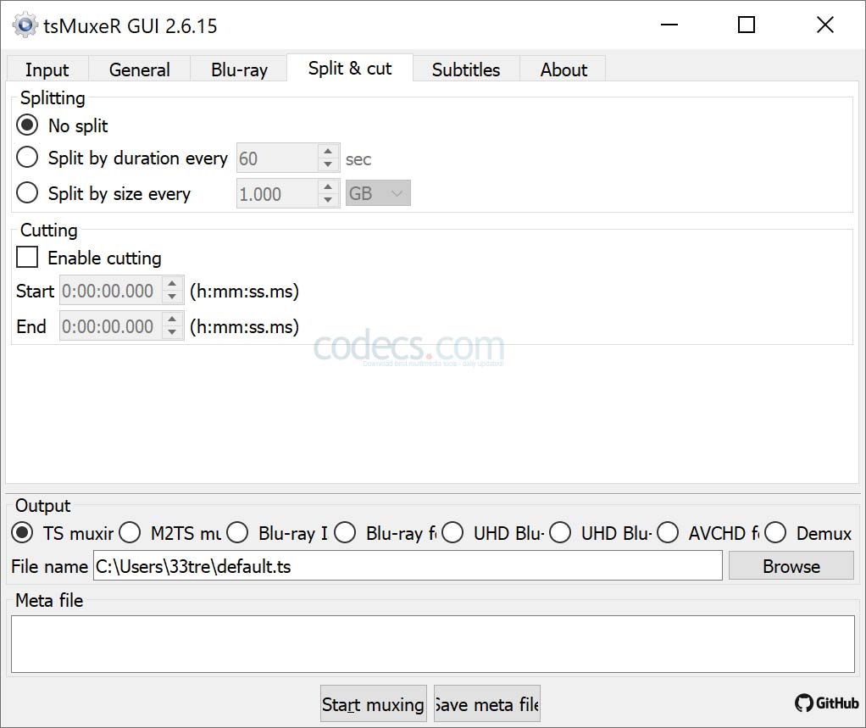Select the Split & cut tab

(350, 68)
